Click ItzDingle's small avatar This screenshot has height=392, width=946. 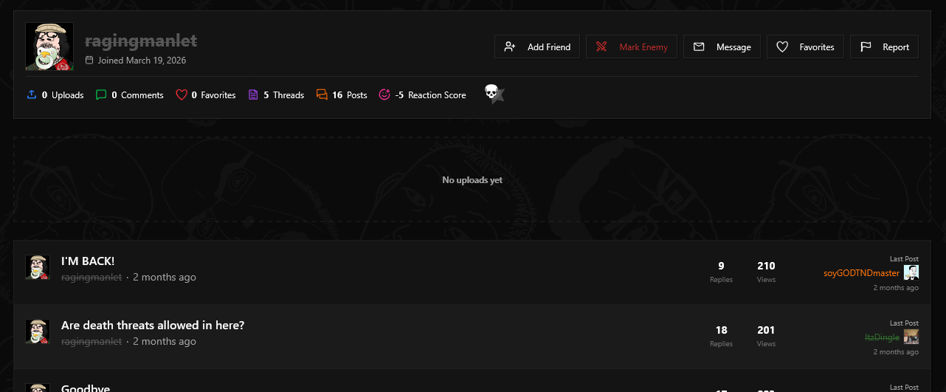(x=911, y=337)
